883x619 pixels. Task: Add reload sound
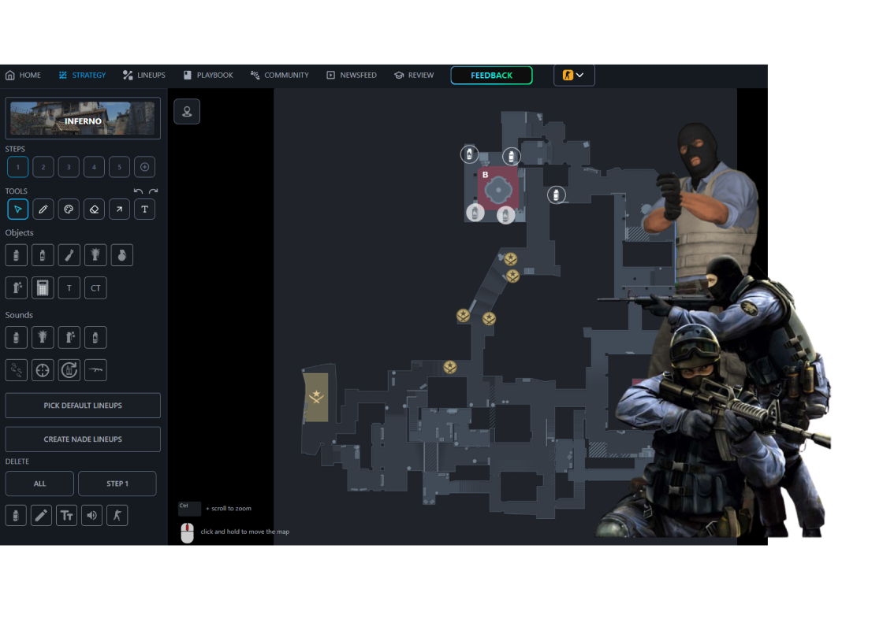69,370
